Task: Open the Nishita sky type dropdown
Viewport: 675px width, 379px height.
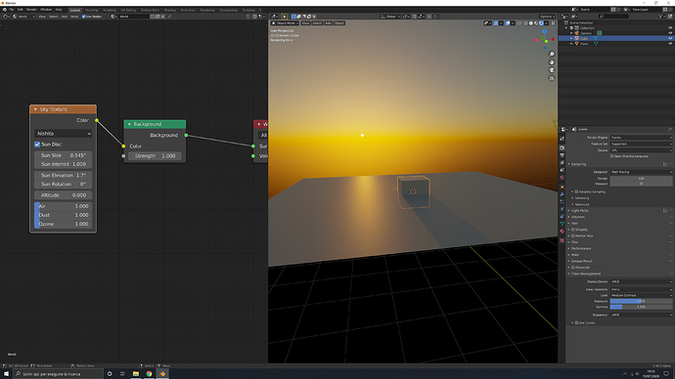Action: tap(64, 134)
